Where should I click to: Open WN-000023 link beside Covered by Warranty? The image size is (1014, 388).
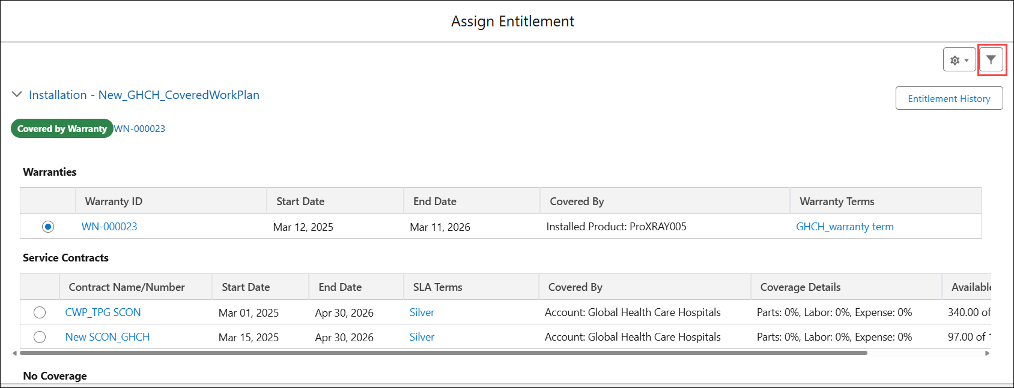pyautogui.click(x=139, y=129)
